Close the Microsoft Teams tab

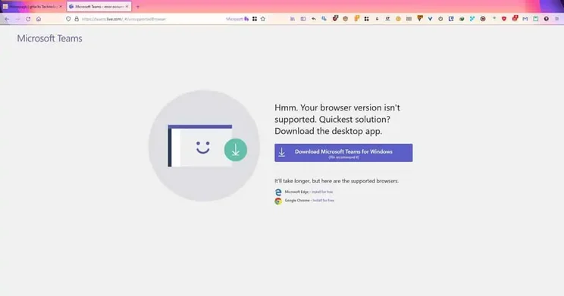[127, 7]
